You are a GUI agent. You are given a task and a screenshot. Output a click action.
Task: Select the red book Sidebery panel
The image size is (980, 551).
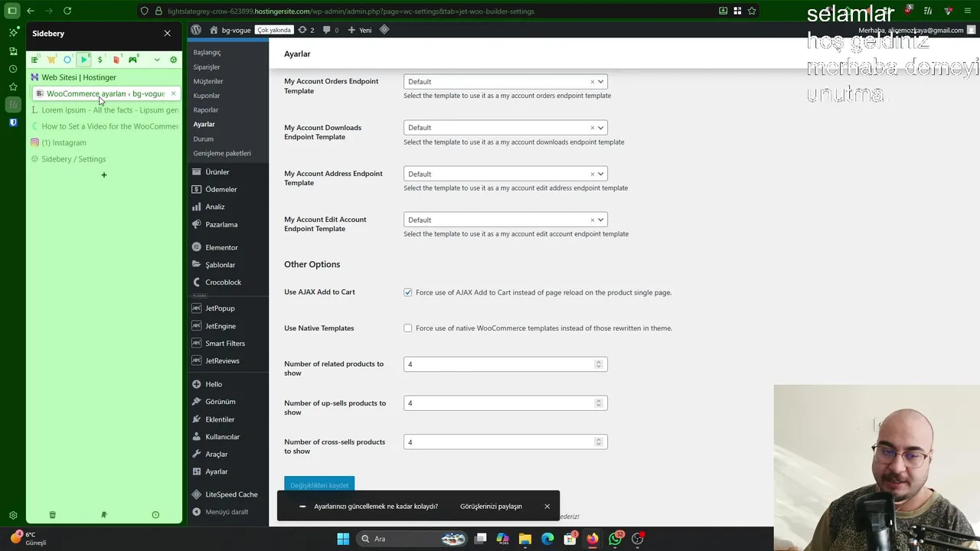tap(116, 60)
